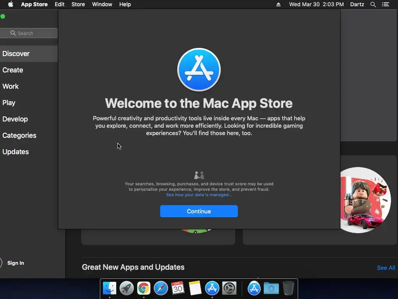Open the App Store menu
The width and height of the screenshot is (398, 299).
tap(34, 4)
